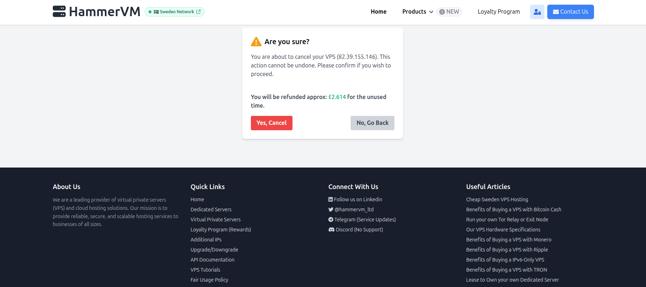Viewport: 646px width, 287px height.
Task: Open Dedicated Servers quick link
Action: coord(211,210)
